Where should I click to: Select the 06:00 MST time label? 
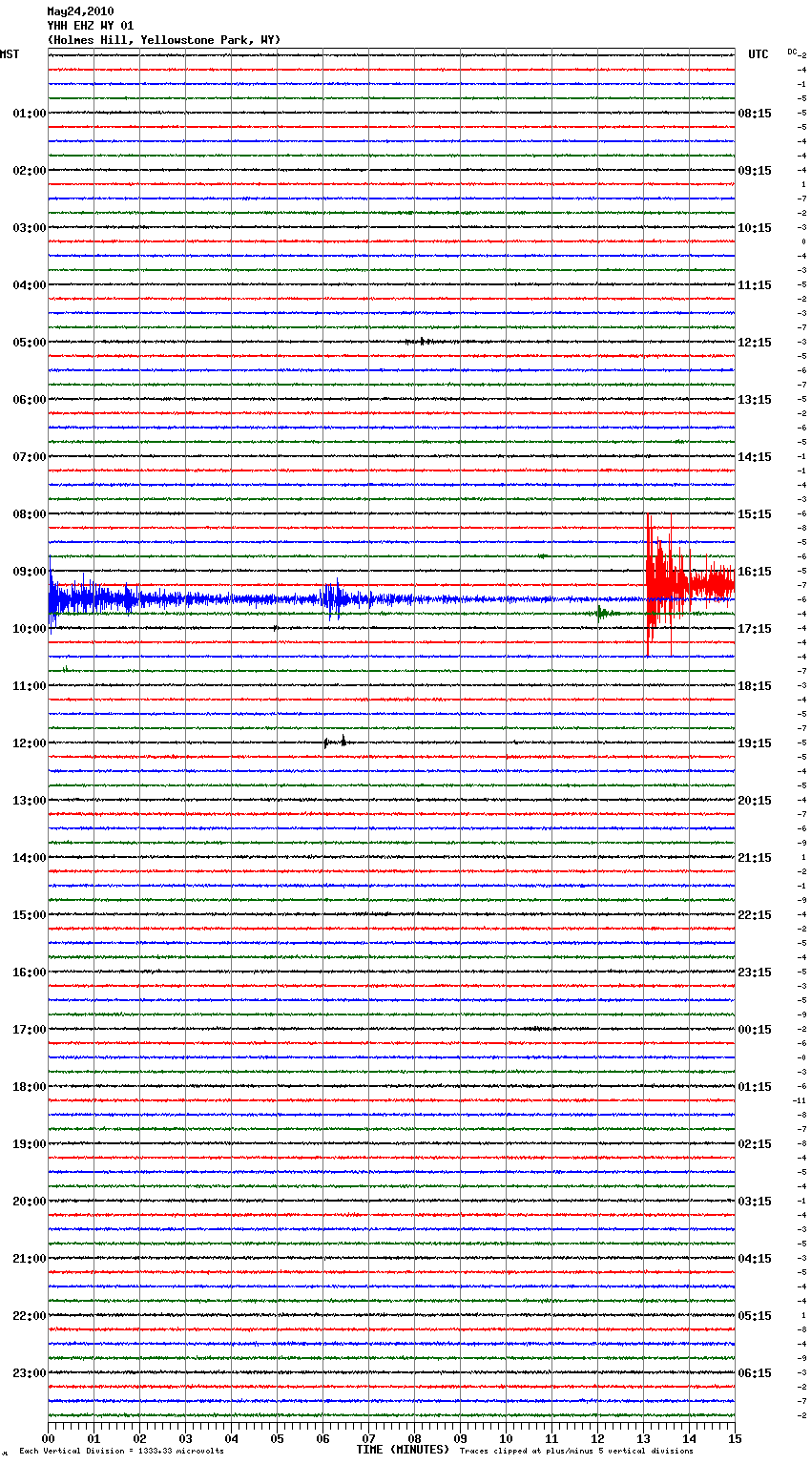click(x=29, y=400)
